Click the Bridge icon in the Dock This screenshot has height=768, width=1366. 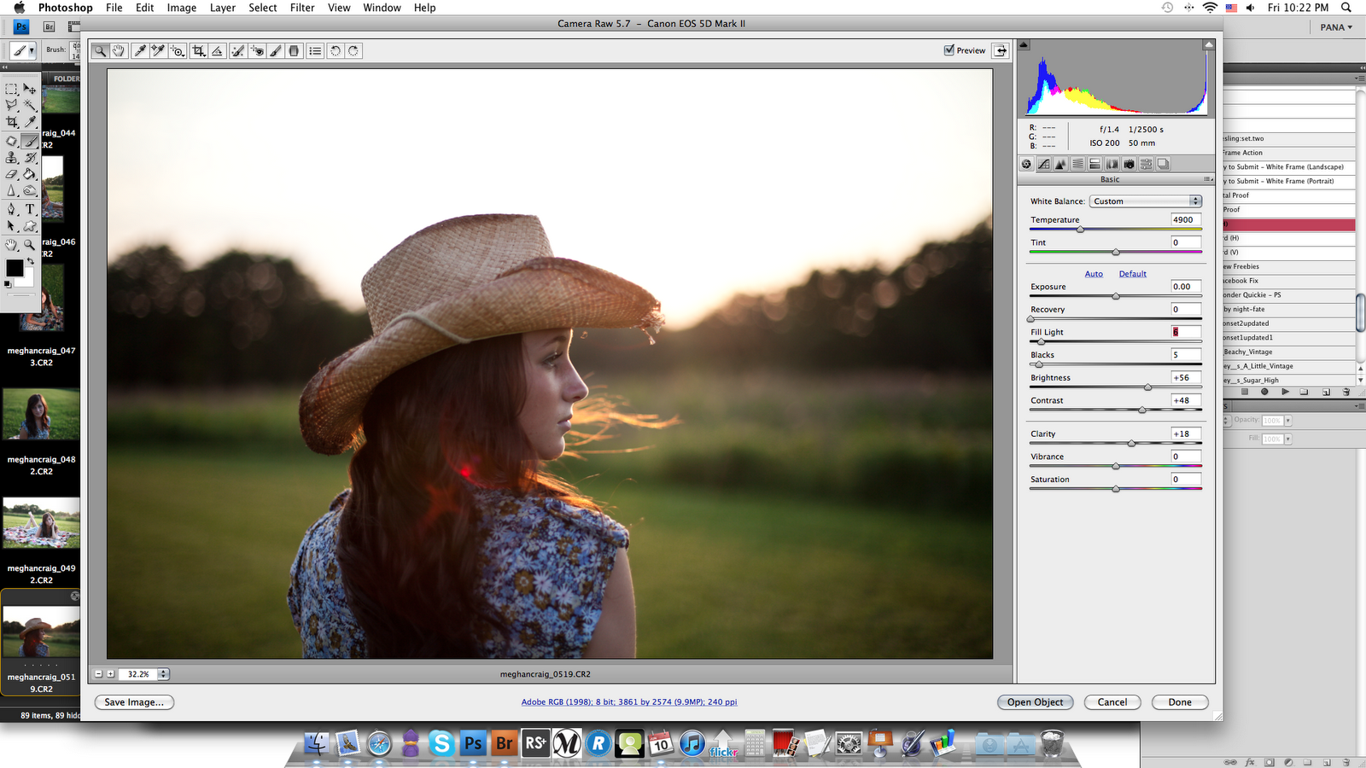click(x=504, y=744)
